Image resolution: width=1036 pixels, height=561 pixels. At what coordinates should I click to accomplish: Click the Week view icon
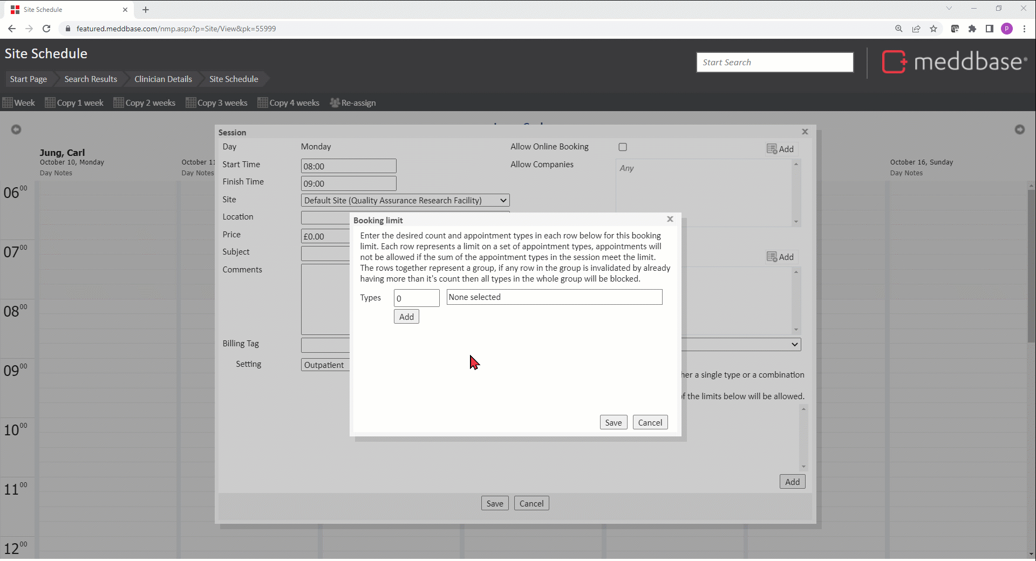pos(8,102)
